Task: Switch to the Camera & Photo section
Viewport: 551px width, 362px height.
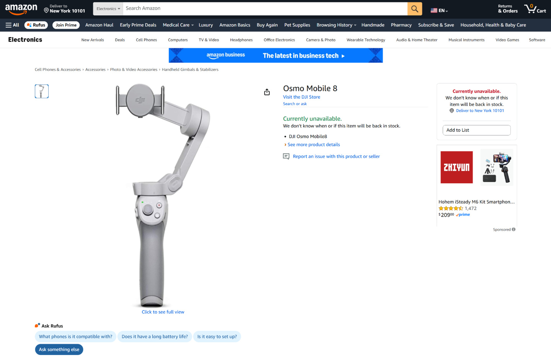Action: [x=321, y=39]
